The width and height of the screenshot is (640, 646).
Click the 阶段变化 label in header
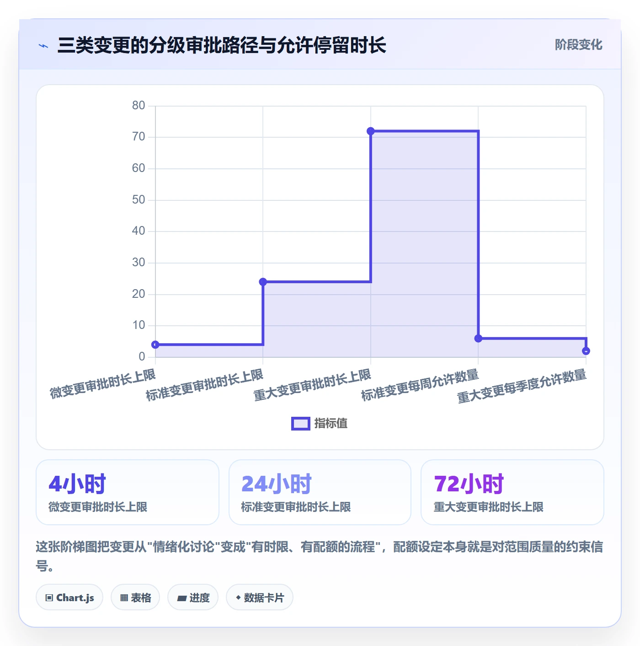tap(578, 45)
